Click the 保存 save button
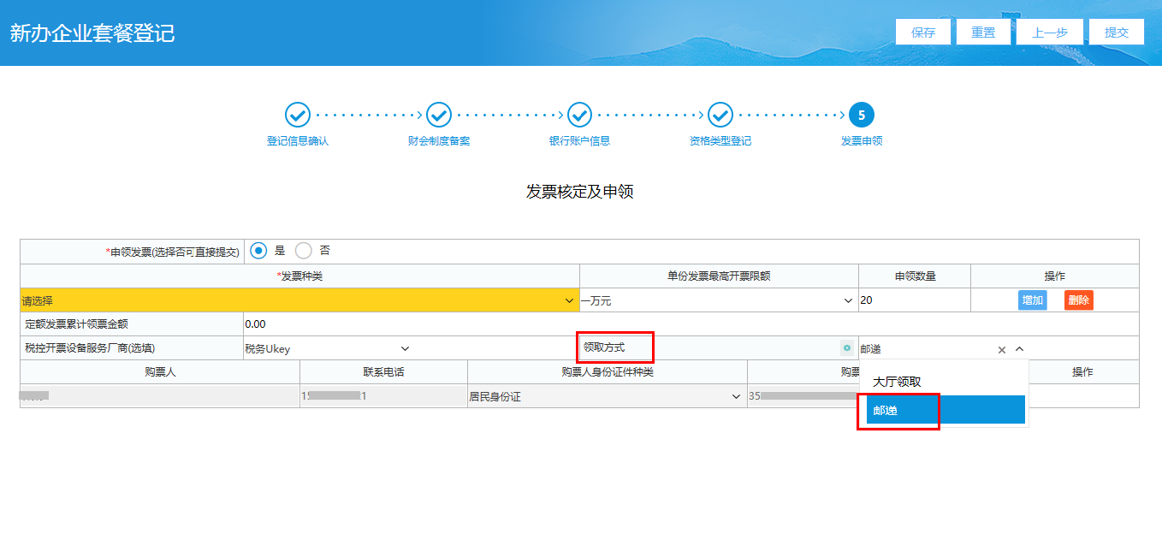Image resolution: width=1162 pixels, height=546 pixels. coord(923,32)
